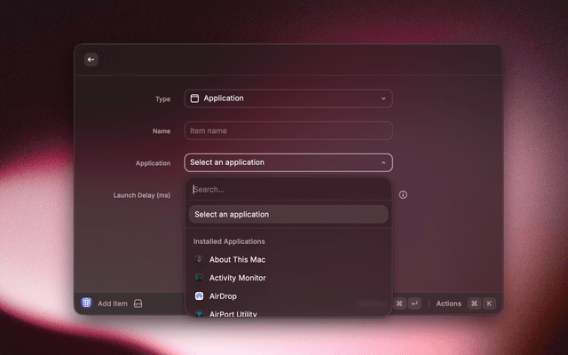The width and height of the screenshot is (568, 355).
Task: Click the Add Item calendar icon
Action: (x=87, y=304)
